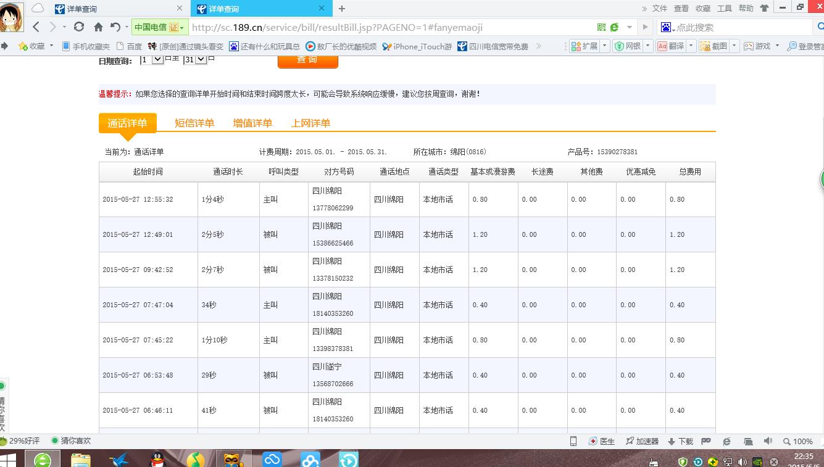Close the active 详单查询 tab
The width and height of the screenshot is (824, 467).
coord(322,9)
